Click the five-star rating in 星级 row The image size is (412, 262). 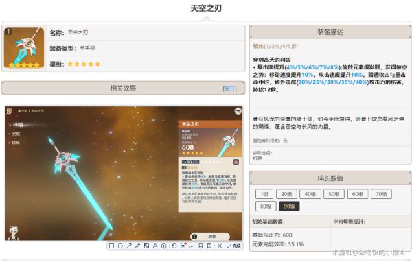point(84,64)
